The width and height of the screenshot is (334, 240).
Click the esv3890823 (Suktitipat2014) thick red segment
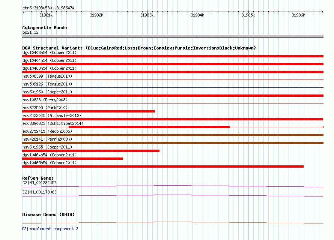tap(149, 127)
